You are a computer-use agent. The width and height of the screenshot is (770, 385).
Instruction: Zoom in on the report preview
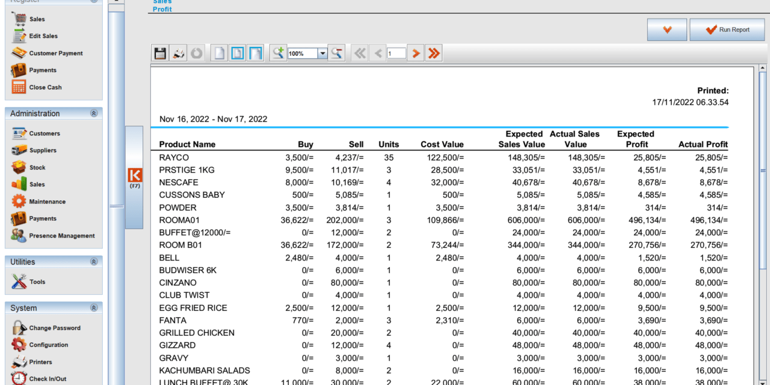(278, 54)
